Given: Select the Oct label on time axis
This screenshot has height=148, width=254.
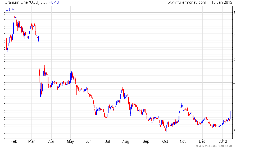Looking at the screenshot, I should (x=165, y=142).
